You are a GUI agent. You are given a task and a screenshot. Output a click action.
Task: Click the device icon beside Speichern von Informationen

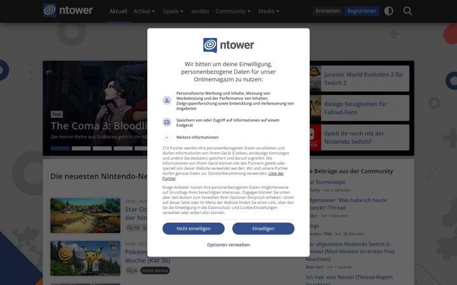pyautogui.click(x=167, y=122)
